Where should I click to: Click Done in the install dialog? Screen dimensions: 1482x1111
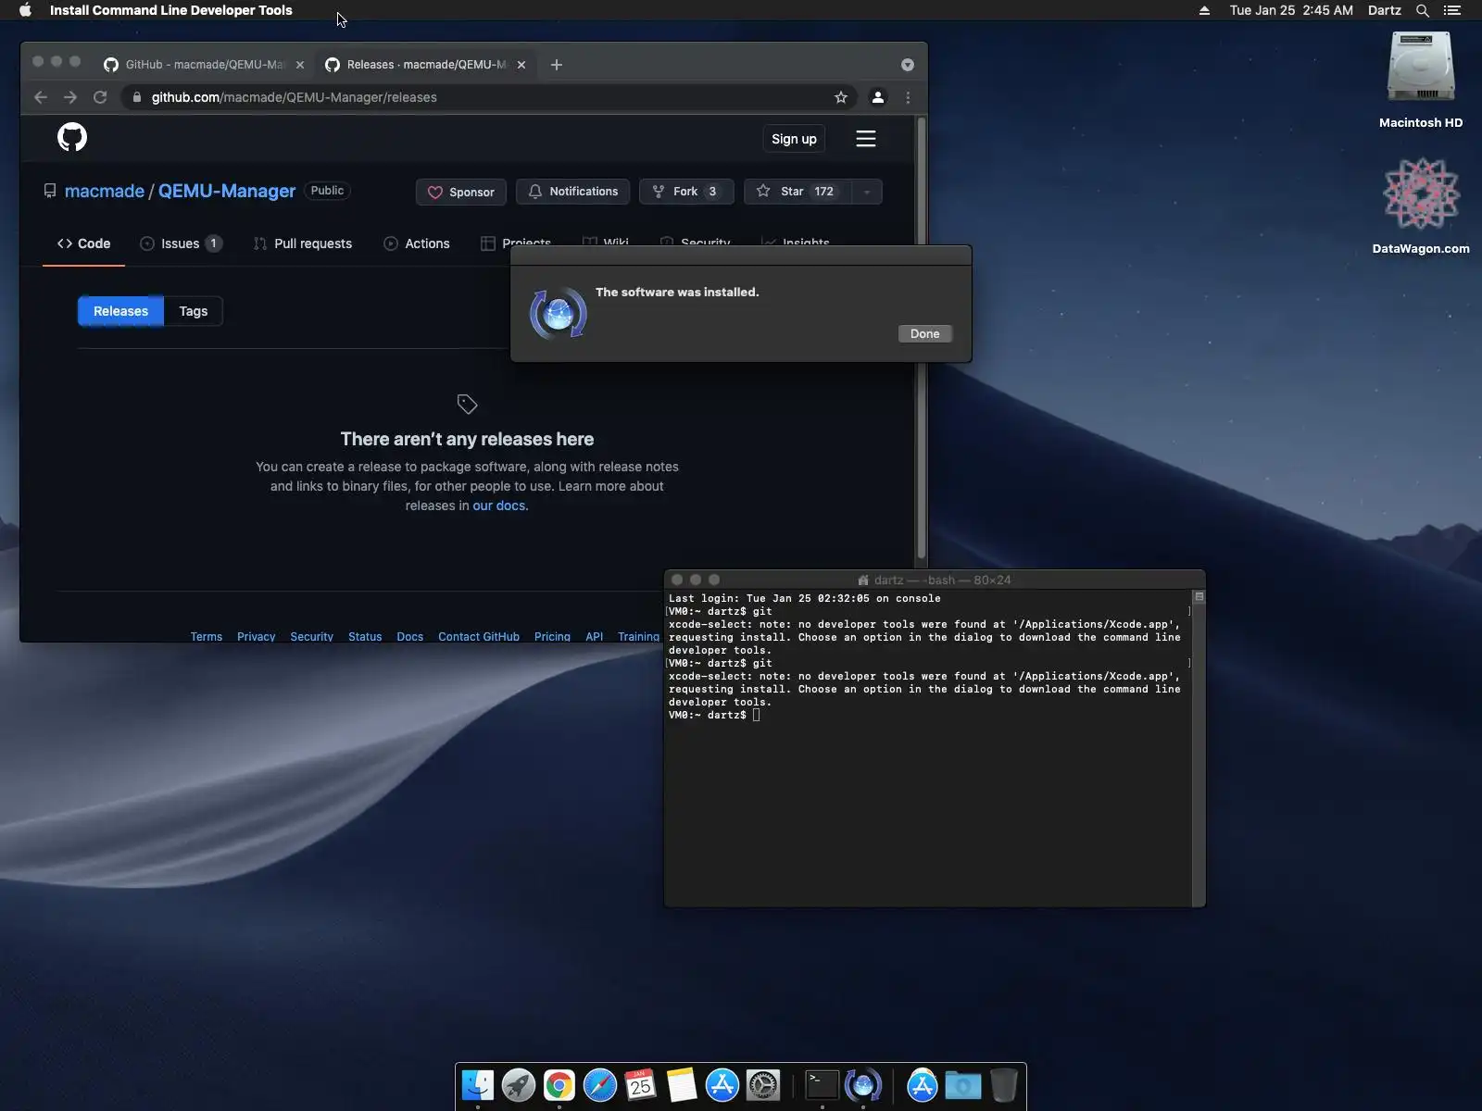point(924,333)
